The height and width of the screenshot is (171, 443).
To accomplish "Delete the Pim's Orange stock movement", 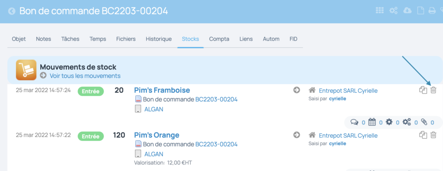I will [433, 135].
